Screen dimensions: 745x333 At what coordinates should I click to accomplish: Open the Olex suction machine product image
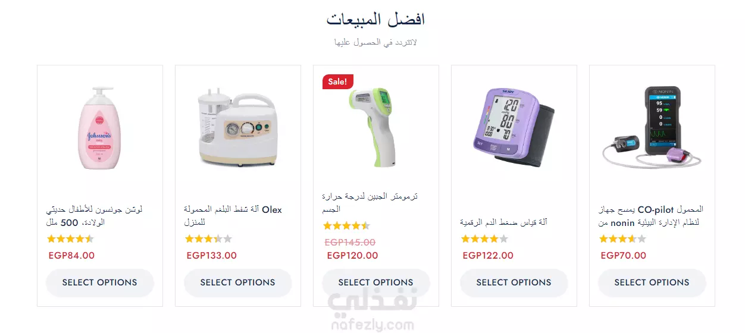[x=238, y=128]
